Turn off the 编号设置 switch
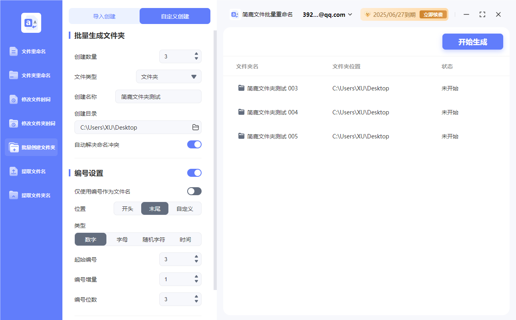This screenshot has height=320, width=516. (x=194, y=173)
